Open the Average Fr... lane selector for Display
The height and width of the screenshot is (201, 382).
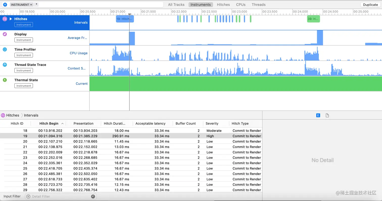point(77,38)
